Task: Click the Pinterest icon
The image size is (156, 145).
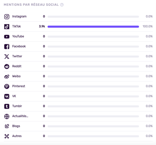Action: point(7,87)
